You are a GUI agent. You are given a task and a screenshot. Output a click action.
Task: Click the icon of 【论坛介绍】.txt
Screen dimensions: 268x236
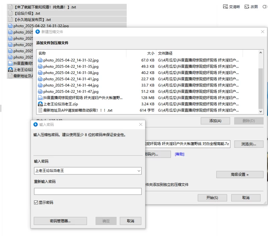click(x=10, y=13)
